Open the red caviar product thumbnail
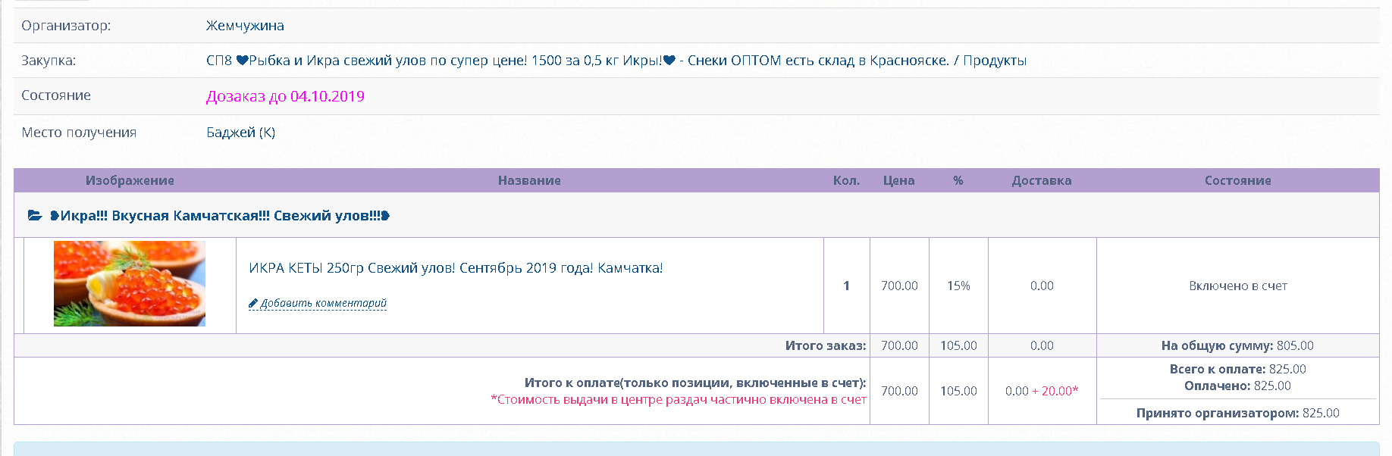 [130, 284]
